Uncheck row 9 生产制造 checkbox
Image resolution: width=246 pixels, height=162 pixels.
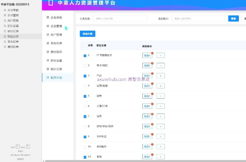[85, 137]
